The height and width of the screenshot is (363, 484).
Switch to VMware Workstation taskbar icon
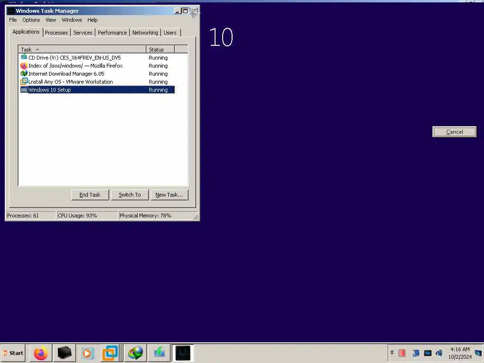pyautogui.click(x=110, y=353)
